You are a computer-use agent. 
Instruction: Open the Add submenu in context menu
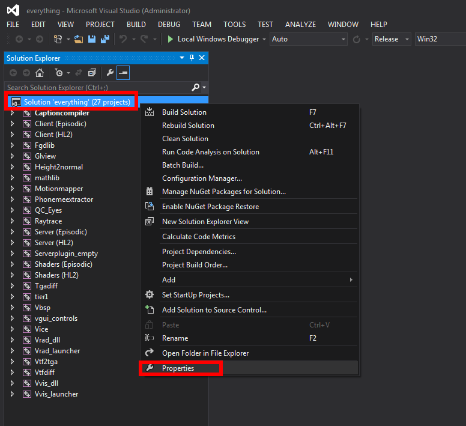pos(250,280)
